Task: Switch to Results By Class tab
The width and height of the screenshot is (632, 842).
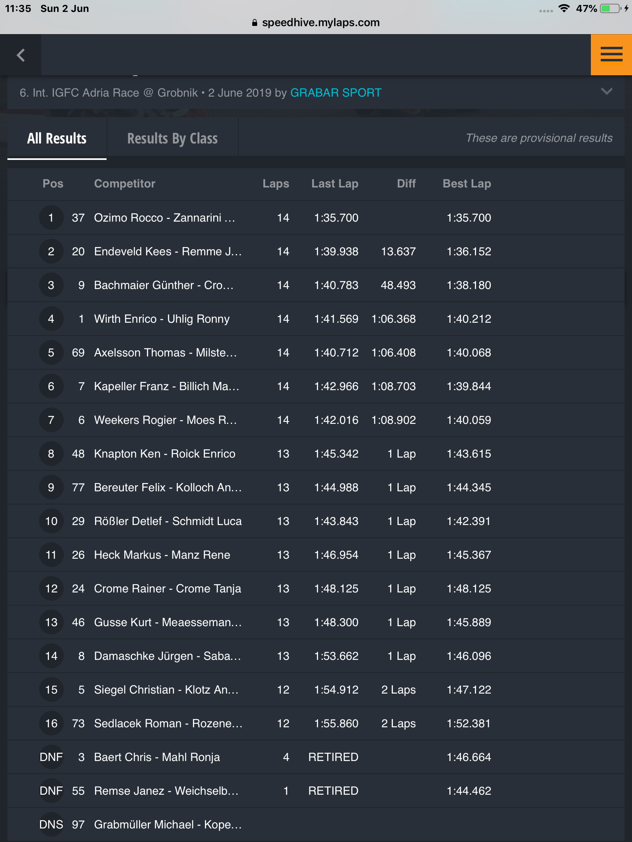Action: tap(172, 138)
